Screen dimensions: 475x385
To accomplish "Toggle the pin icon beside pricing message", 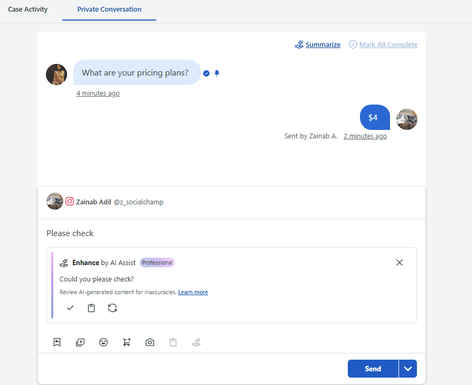I will (217, 73).
